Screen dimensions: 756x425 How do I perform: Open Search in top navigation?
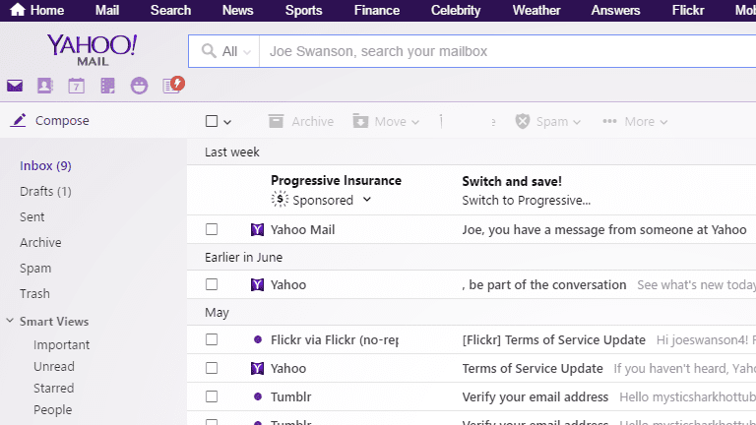170,10
